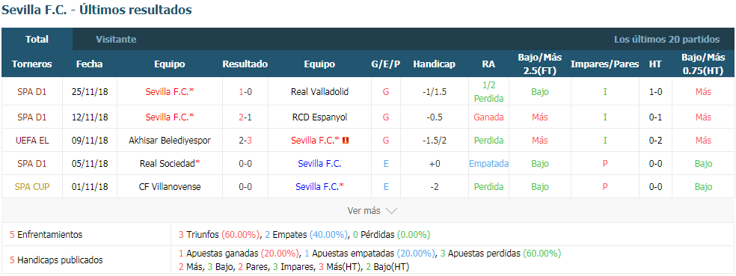Open the Real Valladolid team link
736x276 pixels.
click(319, 92)
